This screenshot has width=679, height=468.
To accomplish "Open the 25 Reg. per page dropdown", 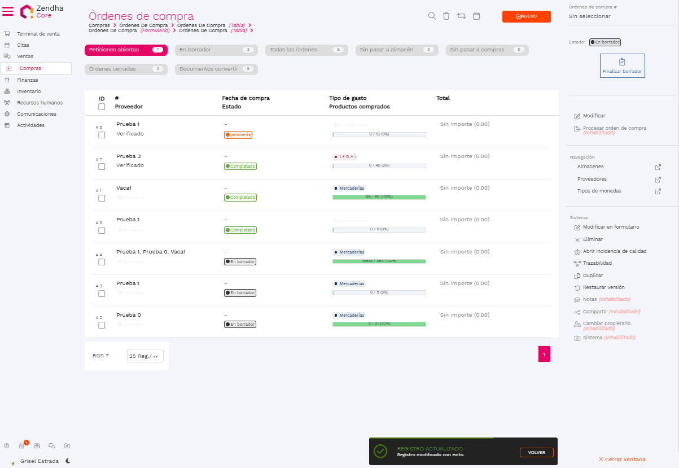I will click(x=145, y=356).
